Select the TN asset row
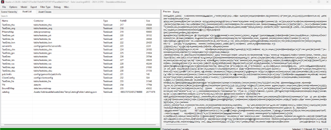Image resolution: width=331 pixels, height=130 pixels. [x=80, y=85]
